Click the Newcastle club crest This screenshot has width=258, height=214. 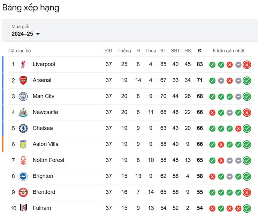pos(23,112)
